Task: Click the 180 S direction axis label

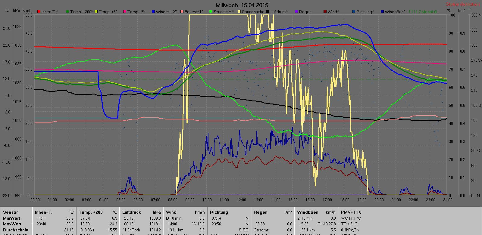Action: point(476,105)
